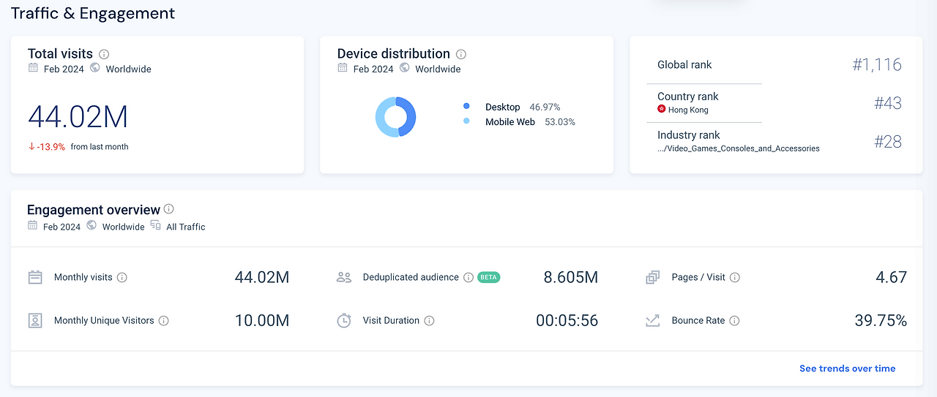The height and width of the screenshot is (397, 937).
Task: Select Mobile Web legend light-blue dot
Action: tap(467, 121)
